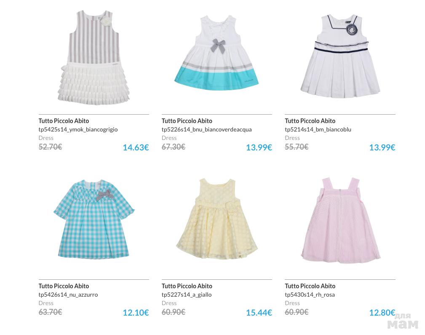Click the Tutto Piccolo Abito title above tp5227s14_a_giallo

point(187,286)
